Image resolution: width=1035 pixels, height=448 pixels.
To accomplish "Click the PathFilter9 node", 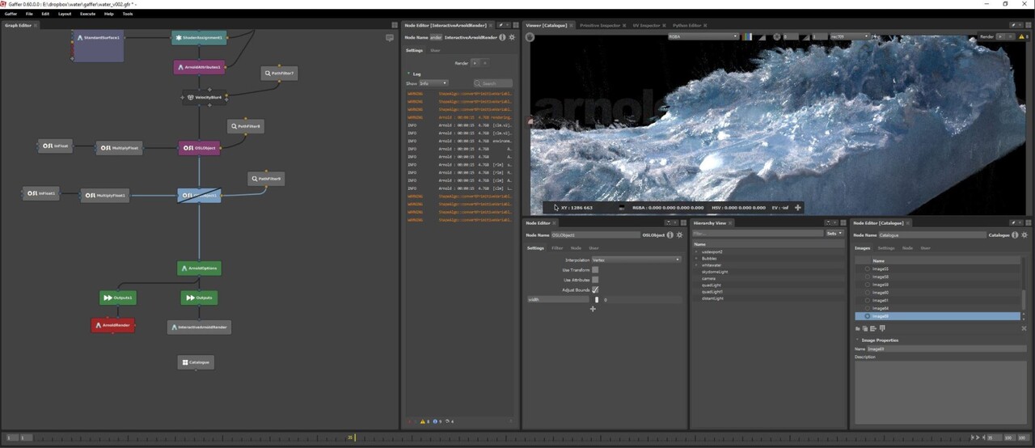I will 266,178.
